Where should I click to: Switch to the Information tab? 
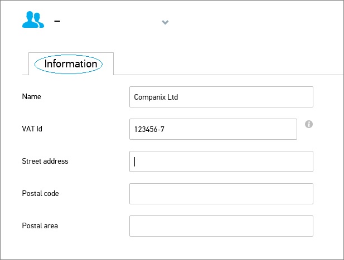point(71,64)
